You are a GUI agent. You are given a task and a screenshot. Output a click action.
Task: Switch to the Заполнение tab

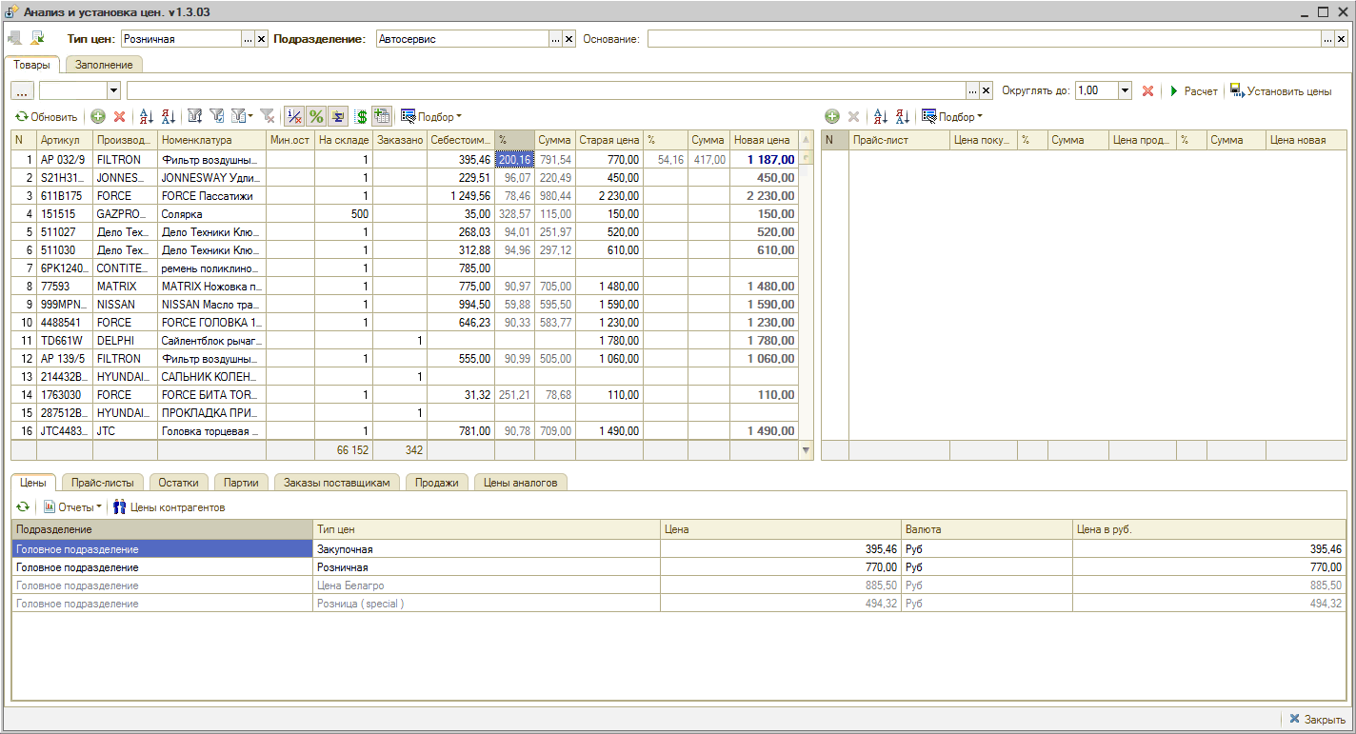pos(104,64)
